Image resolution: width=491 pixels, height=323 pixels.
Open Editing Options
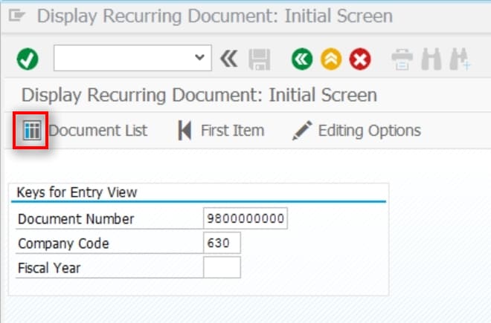pyautogui.click(x=357, y=131)
